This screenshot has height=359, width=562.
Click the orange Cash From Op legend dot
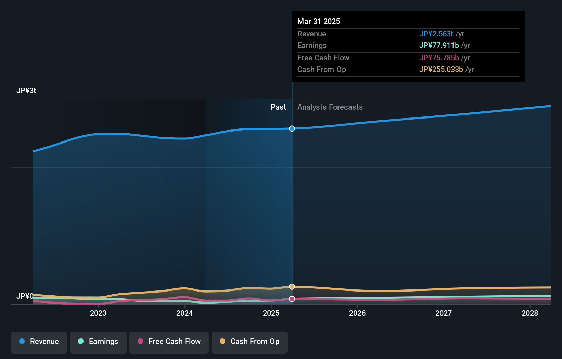pos(222,341)
